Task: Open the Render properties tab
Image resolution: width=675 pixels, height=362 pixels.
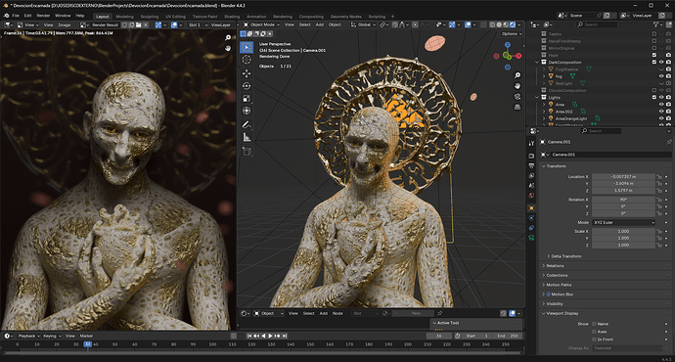Action: click(531, 156)
